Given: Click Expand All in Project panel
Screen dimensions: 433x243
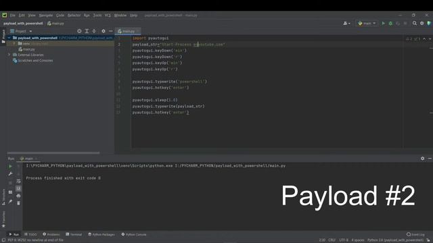Looking at the screenshot, I should click(x=87, y=32).
